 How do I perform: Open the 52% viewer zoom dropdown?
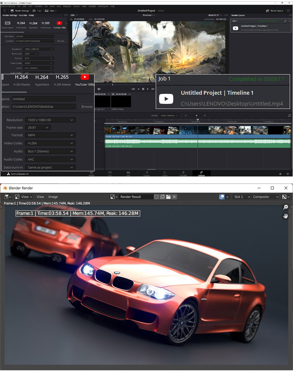point(74,15)
